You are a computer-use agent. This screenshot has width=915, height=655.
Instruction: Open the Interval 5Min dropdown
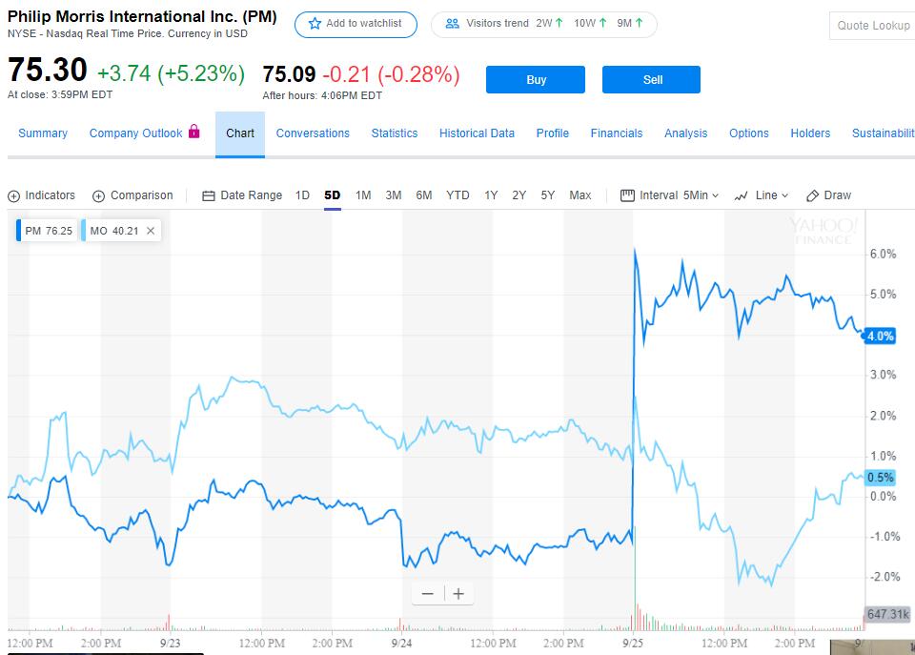coord(670,195)
